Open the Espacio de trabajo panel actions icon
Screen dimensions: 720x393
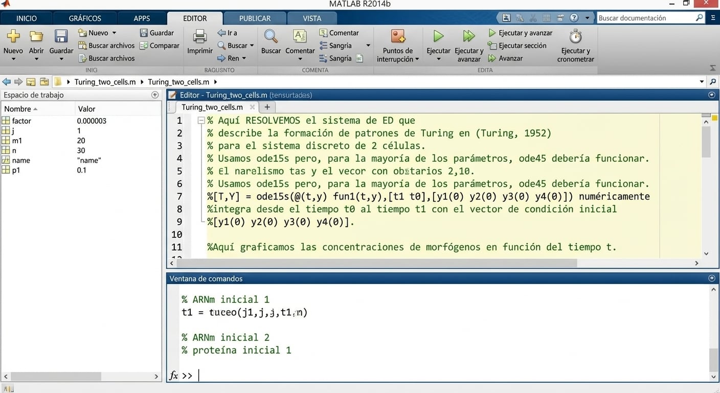(155, 95)
